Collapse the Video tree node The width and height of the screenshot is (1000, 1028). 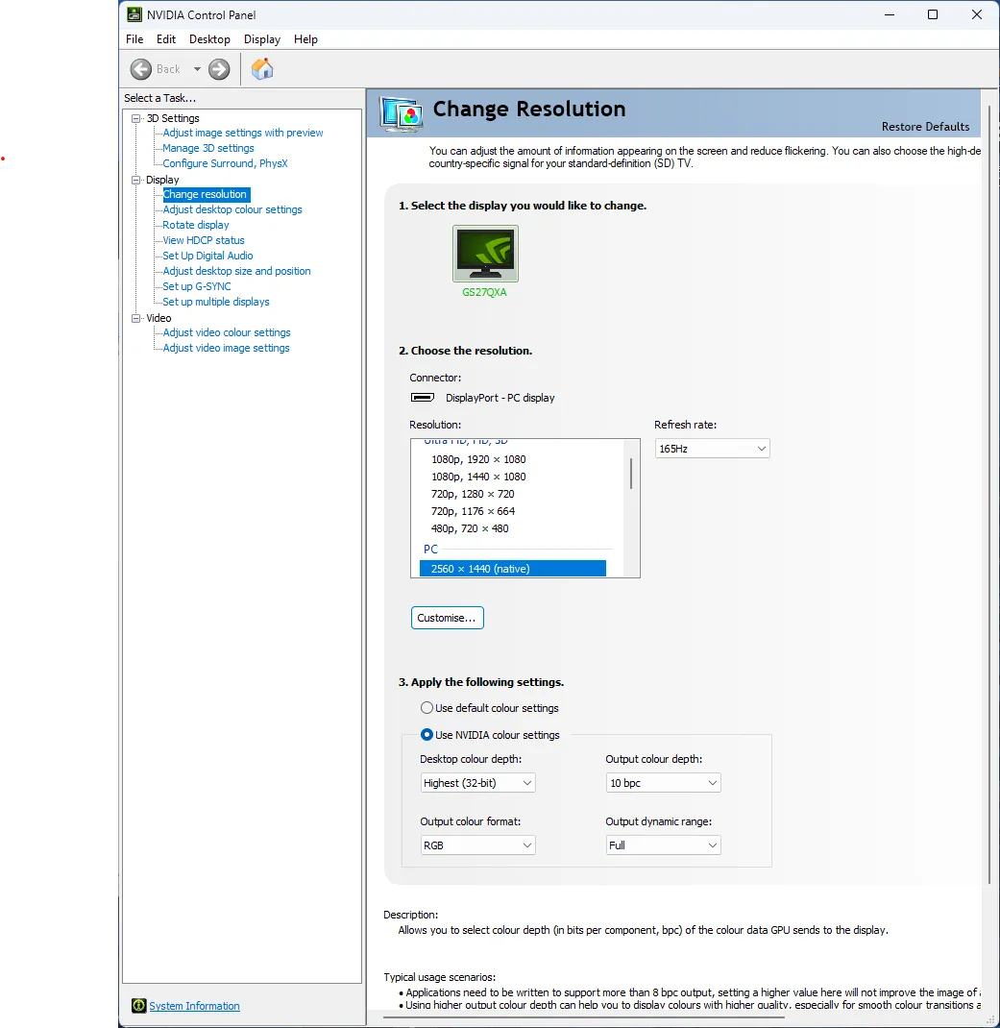[136, 318]
